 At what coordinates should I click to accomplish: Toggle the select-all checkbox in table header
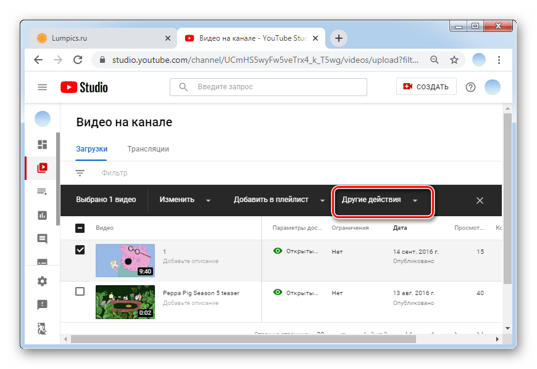tap(80, 228)
